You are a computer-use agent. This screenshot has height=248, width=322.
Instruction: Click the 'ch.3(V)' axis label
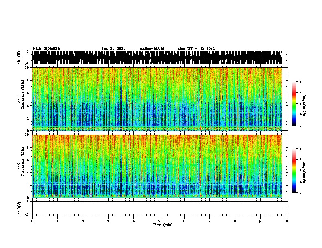19,208
